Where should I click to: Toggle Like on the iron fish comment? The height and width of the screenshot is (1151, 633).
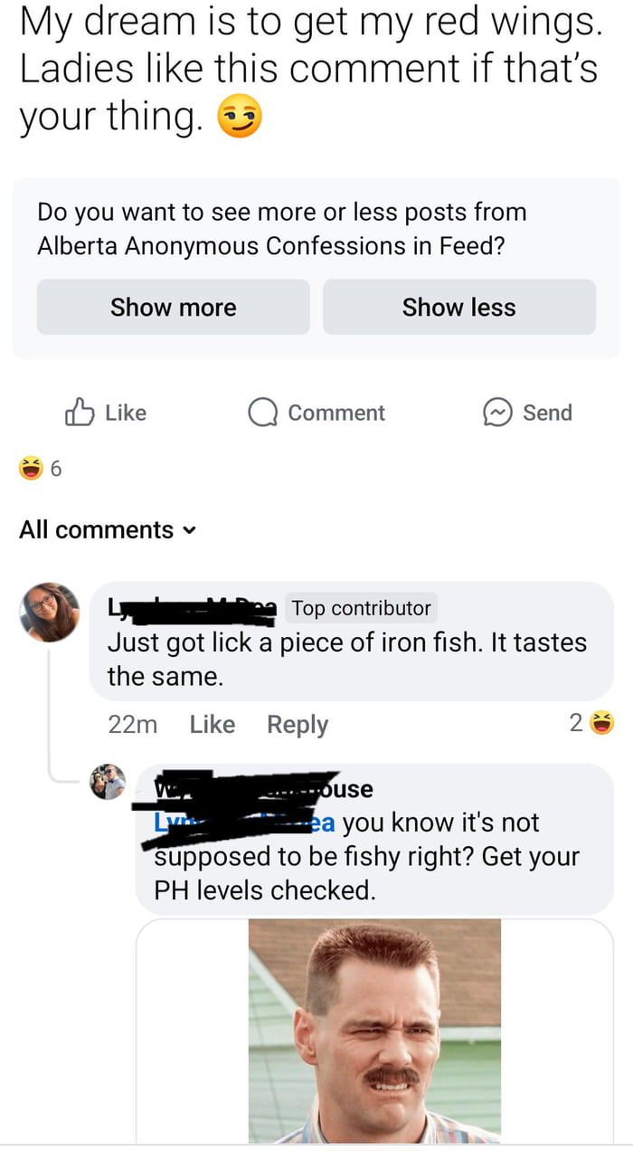[211, 724]
